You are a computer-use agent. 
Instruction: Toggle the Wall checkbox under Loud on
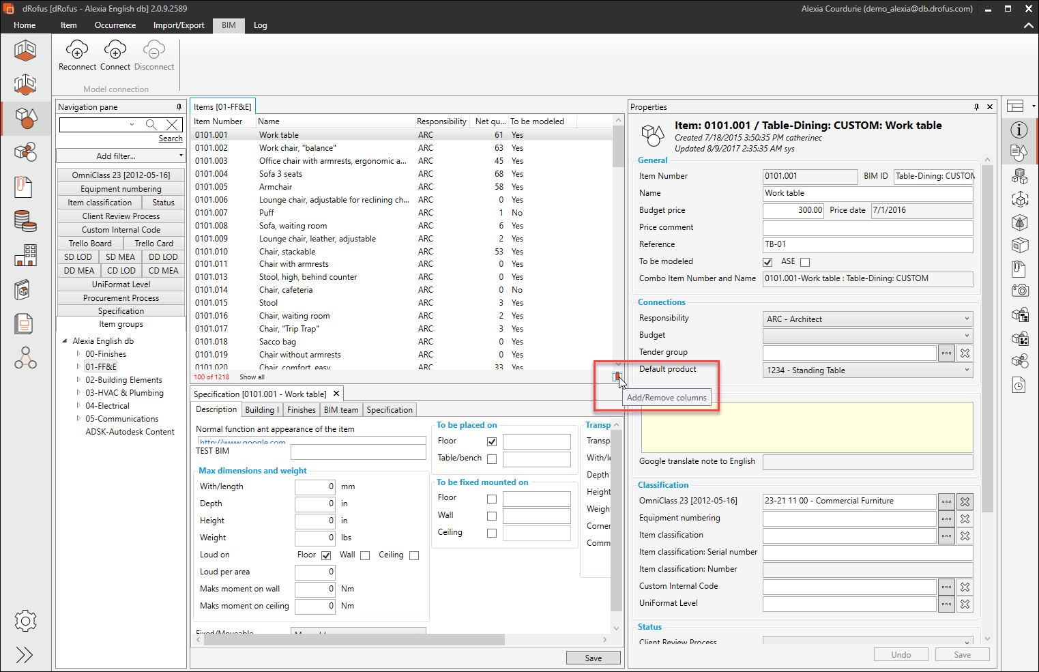tap(365, 555)
